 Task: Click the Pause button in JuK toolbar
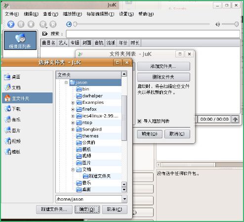tap(21, 24)
